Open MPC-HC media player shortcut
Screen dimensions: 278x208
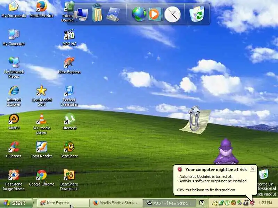tap(69, 37)
